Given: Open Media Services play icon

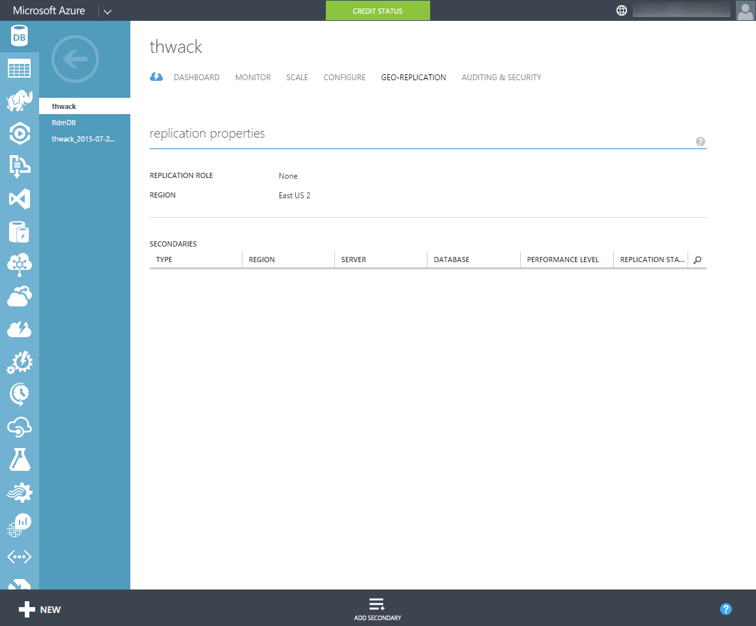Looking at the screenshot, I should (20, 134).
